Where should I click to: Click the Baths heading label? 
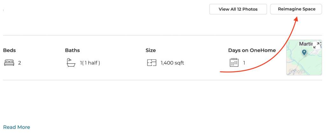tap(72, 50)
